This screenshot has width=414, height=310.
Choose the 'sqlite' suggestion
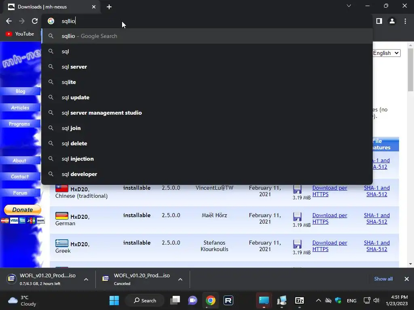[x=207, y=82]
